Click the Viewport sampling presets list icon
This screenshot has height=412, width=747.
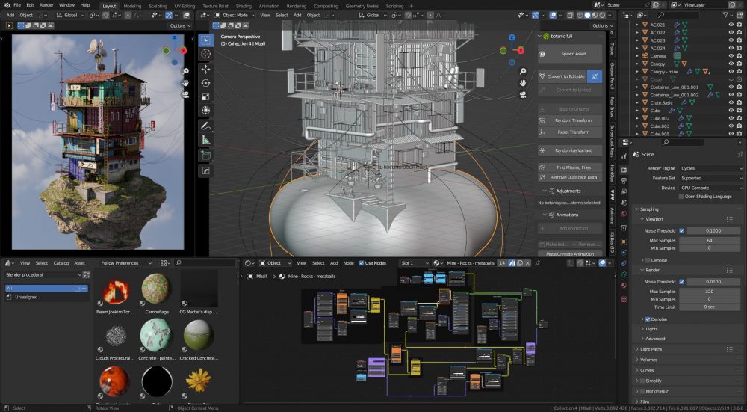(x=729, y=219)
